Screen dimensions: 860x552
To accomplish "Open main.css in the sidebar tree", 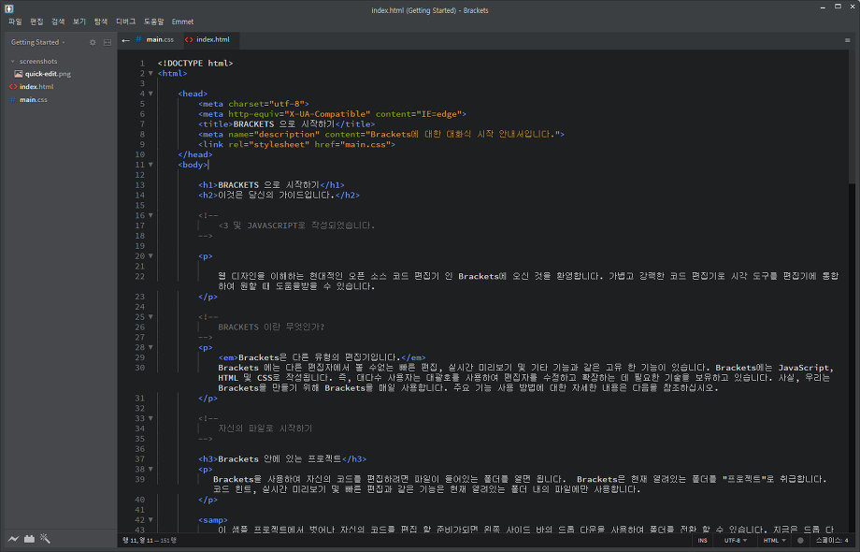I will tap(34, 100).
